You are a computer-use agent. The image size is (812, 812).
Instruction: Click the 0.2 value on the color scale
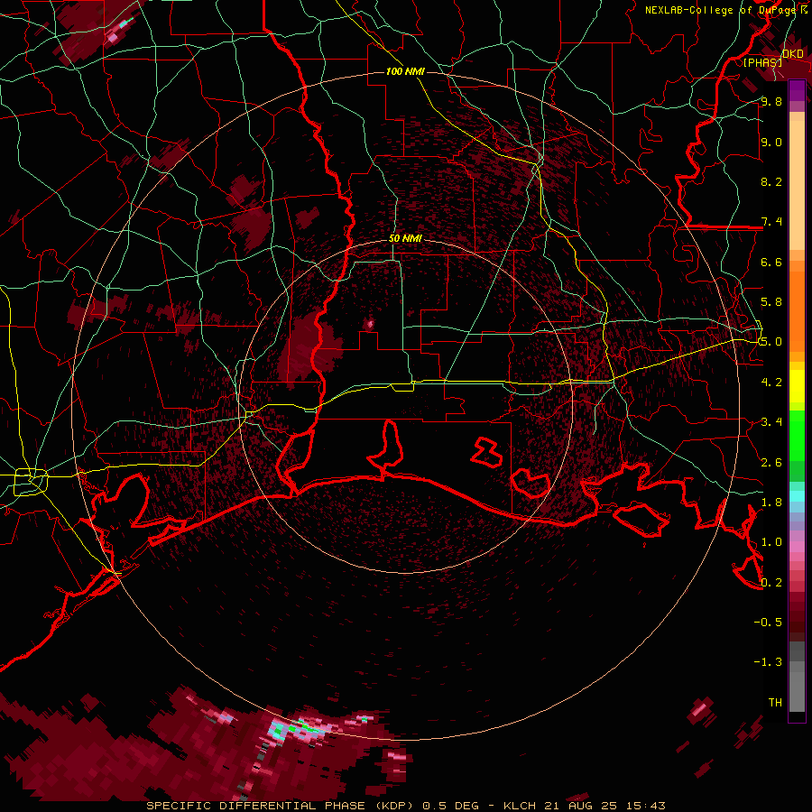coord(771,583)
